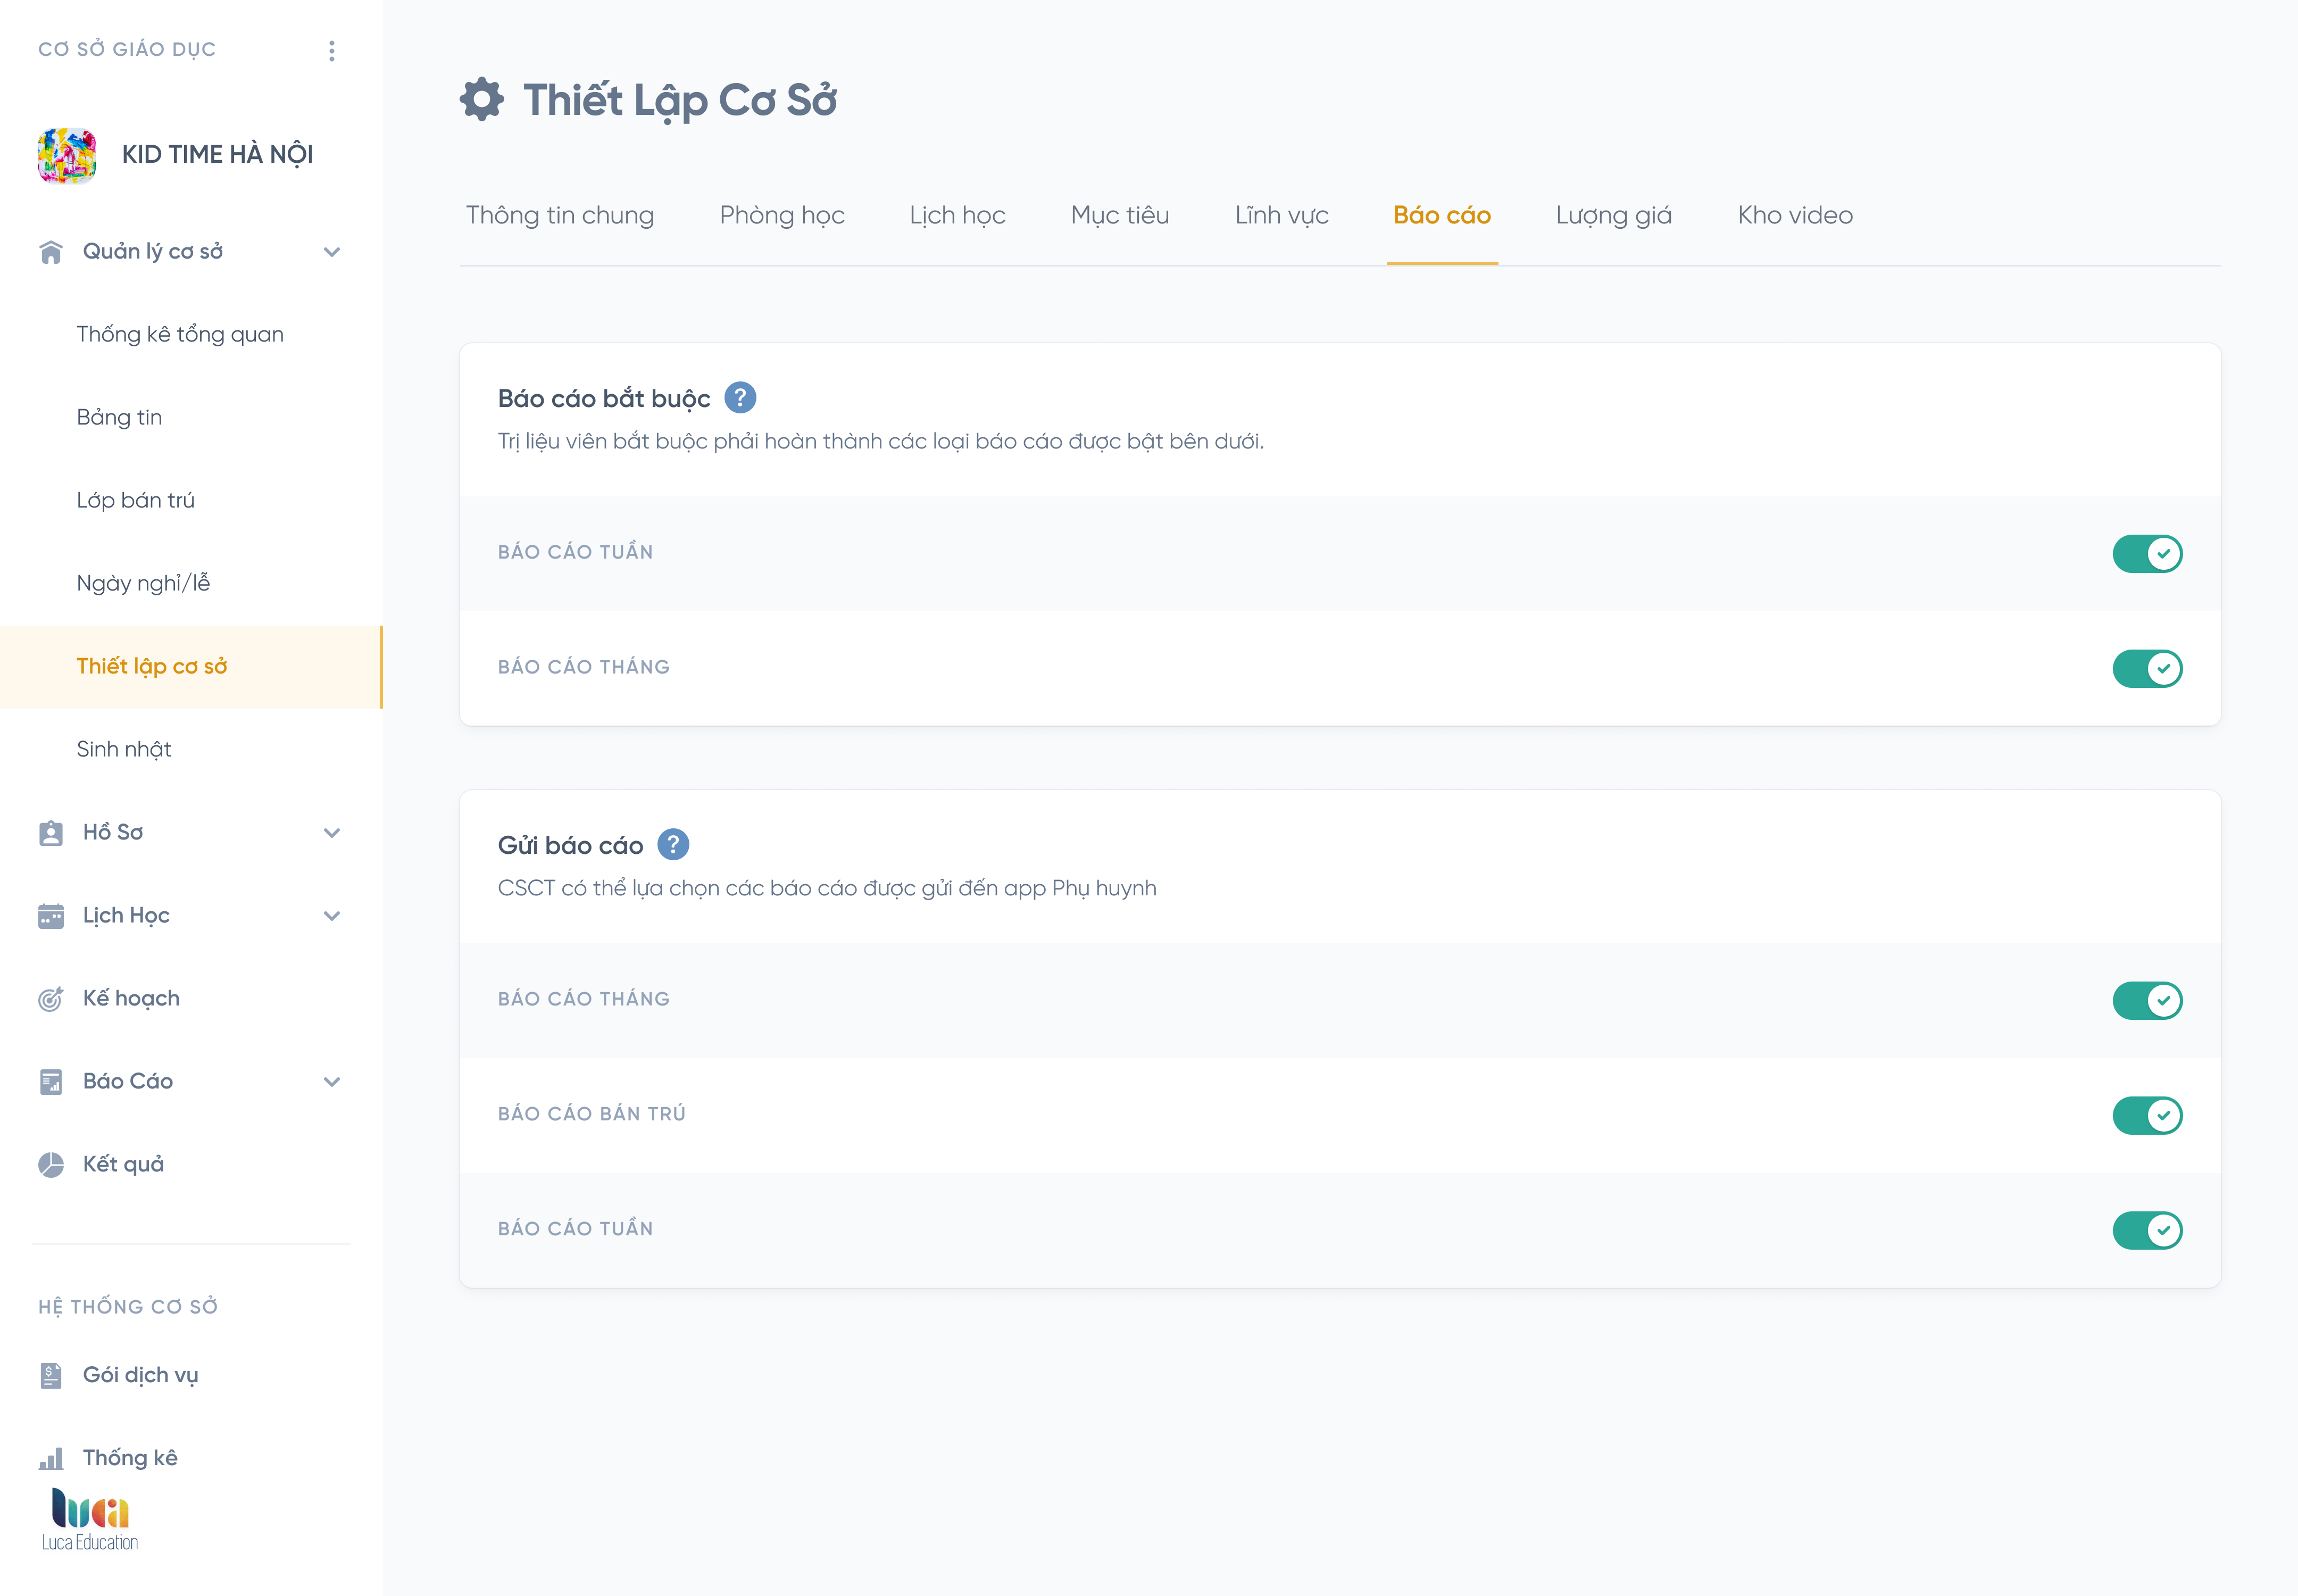Click the help icon beside Gửi báo cáo
Viewport: 2298px width, 1596px height.
point(673,845)
